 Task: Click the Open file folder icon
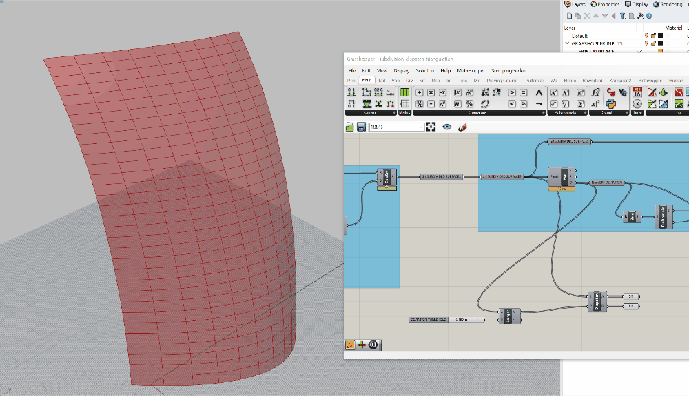(350, 127)
